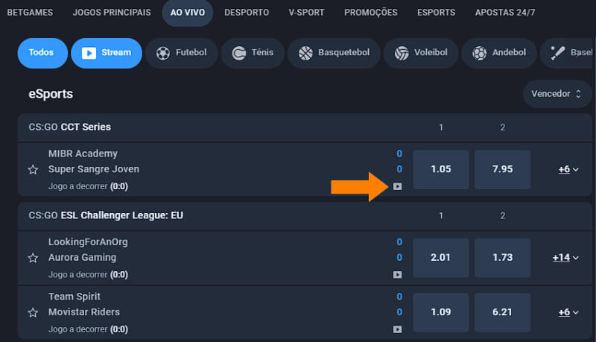596x342 pixels.
Task: Select odds 1.73 for Aurora Gaming
Action: [x=502, y=257]
